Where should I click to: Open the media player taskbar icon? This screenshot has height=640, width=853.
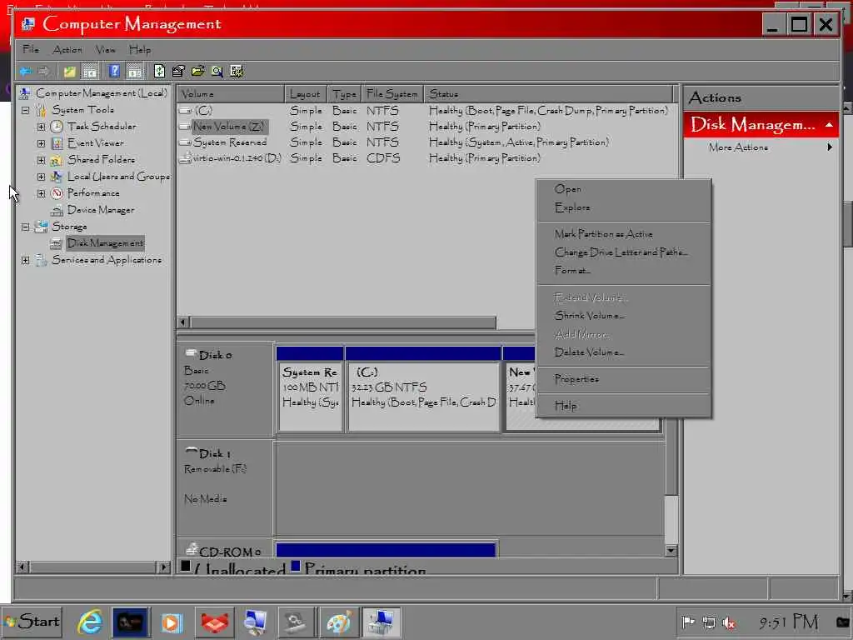172,622
